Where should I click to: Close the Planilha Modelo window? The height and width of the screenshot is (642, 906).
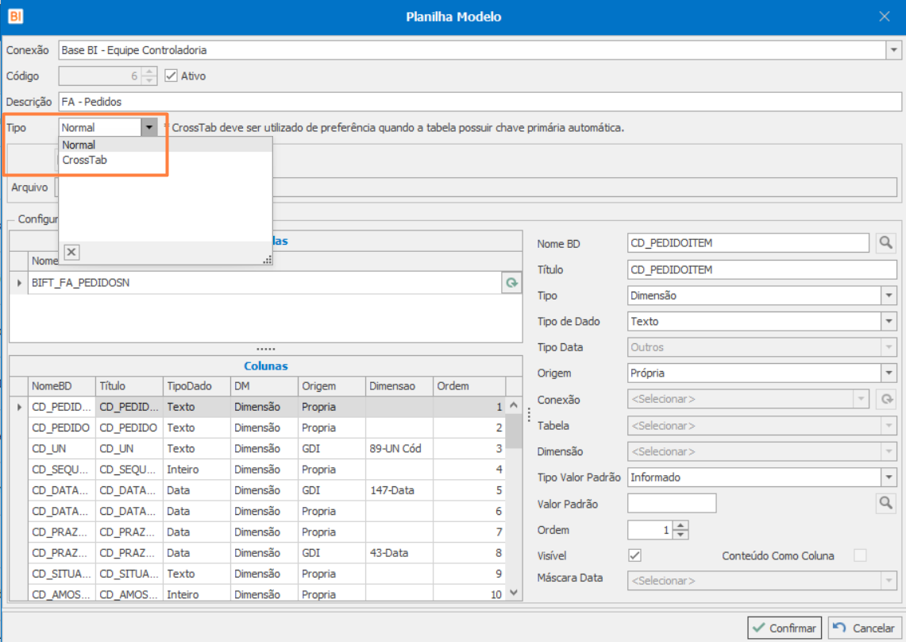tap(884, 16)
